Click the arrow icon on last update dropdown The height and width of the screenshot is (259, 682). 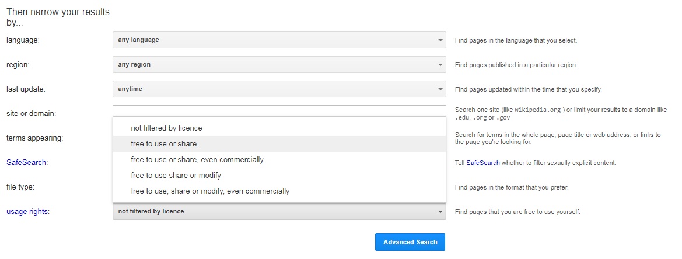tap(440, 89)
